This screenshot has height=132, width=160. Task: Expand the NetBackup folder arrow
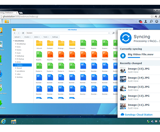pyautogui.click(x=16, y=56)
